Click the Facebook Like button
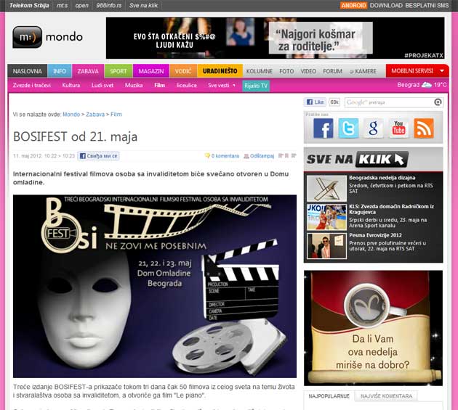Viewport: 458px width, 410px height. point(315,102)
